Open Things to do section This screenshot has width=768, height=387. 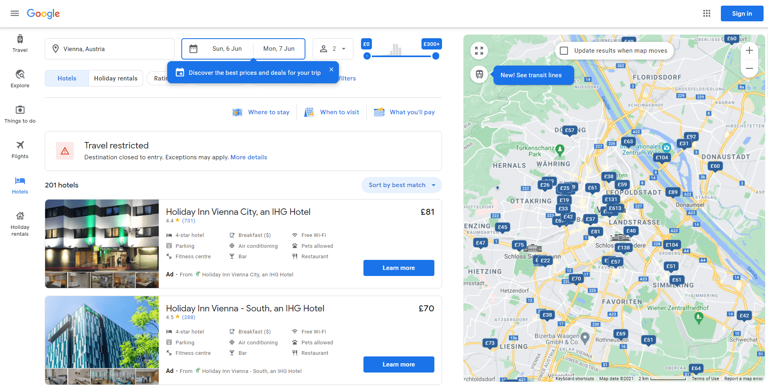tap(20, 114)
